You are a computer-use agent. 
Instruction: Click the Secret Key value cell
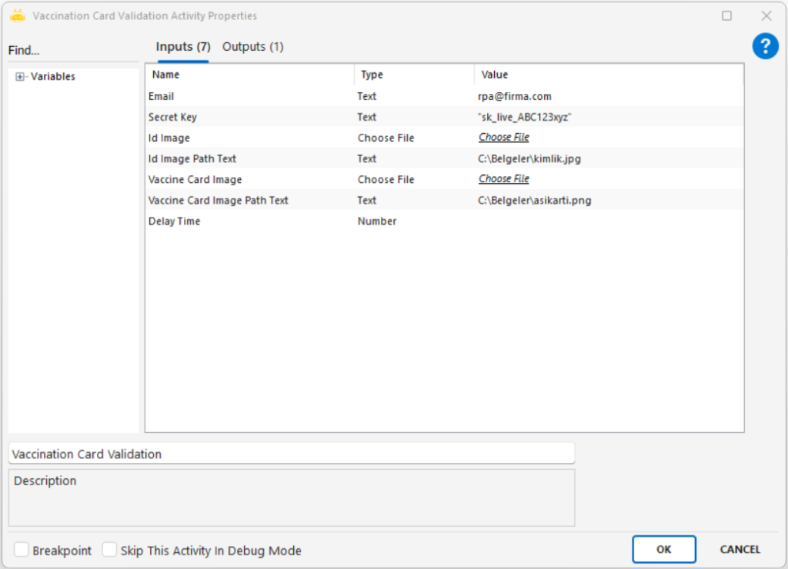524,117
